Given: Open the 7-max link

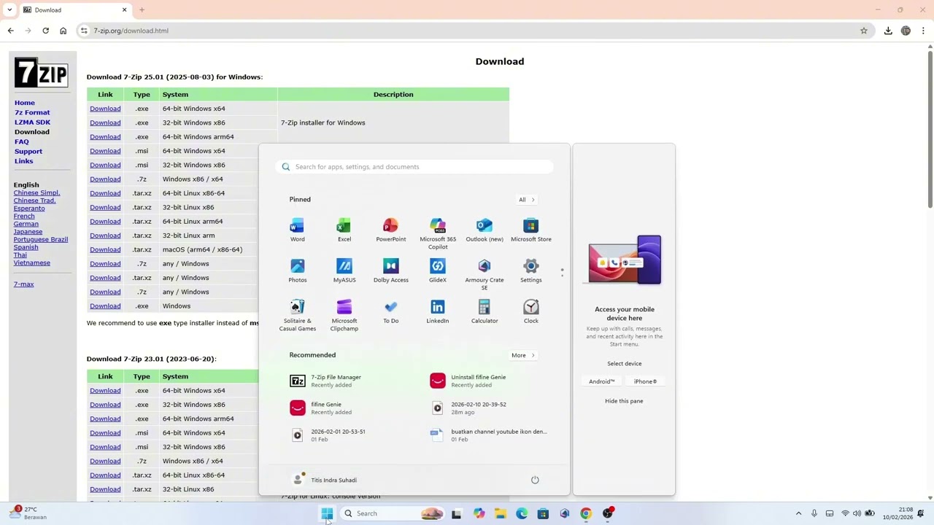Looking at the screenshot, I should [x=23, y=284].
